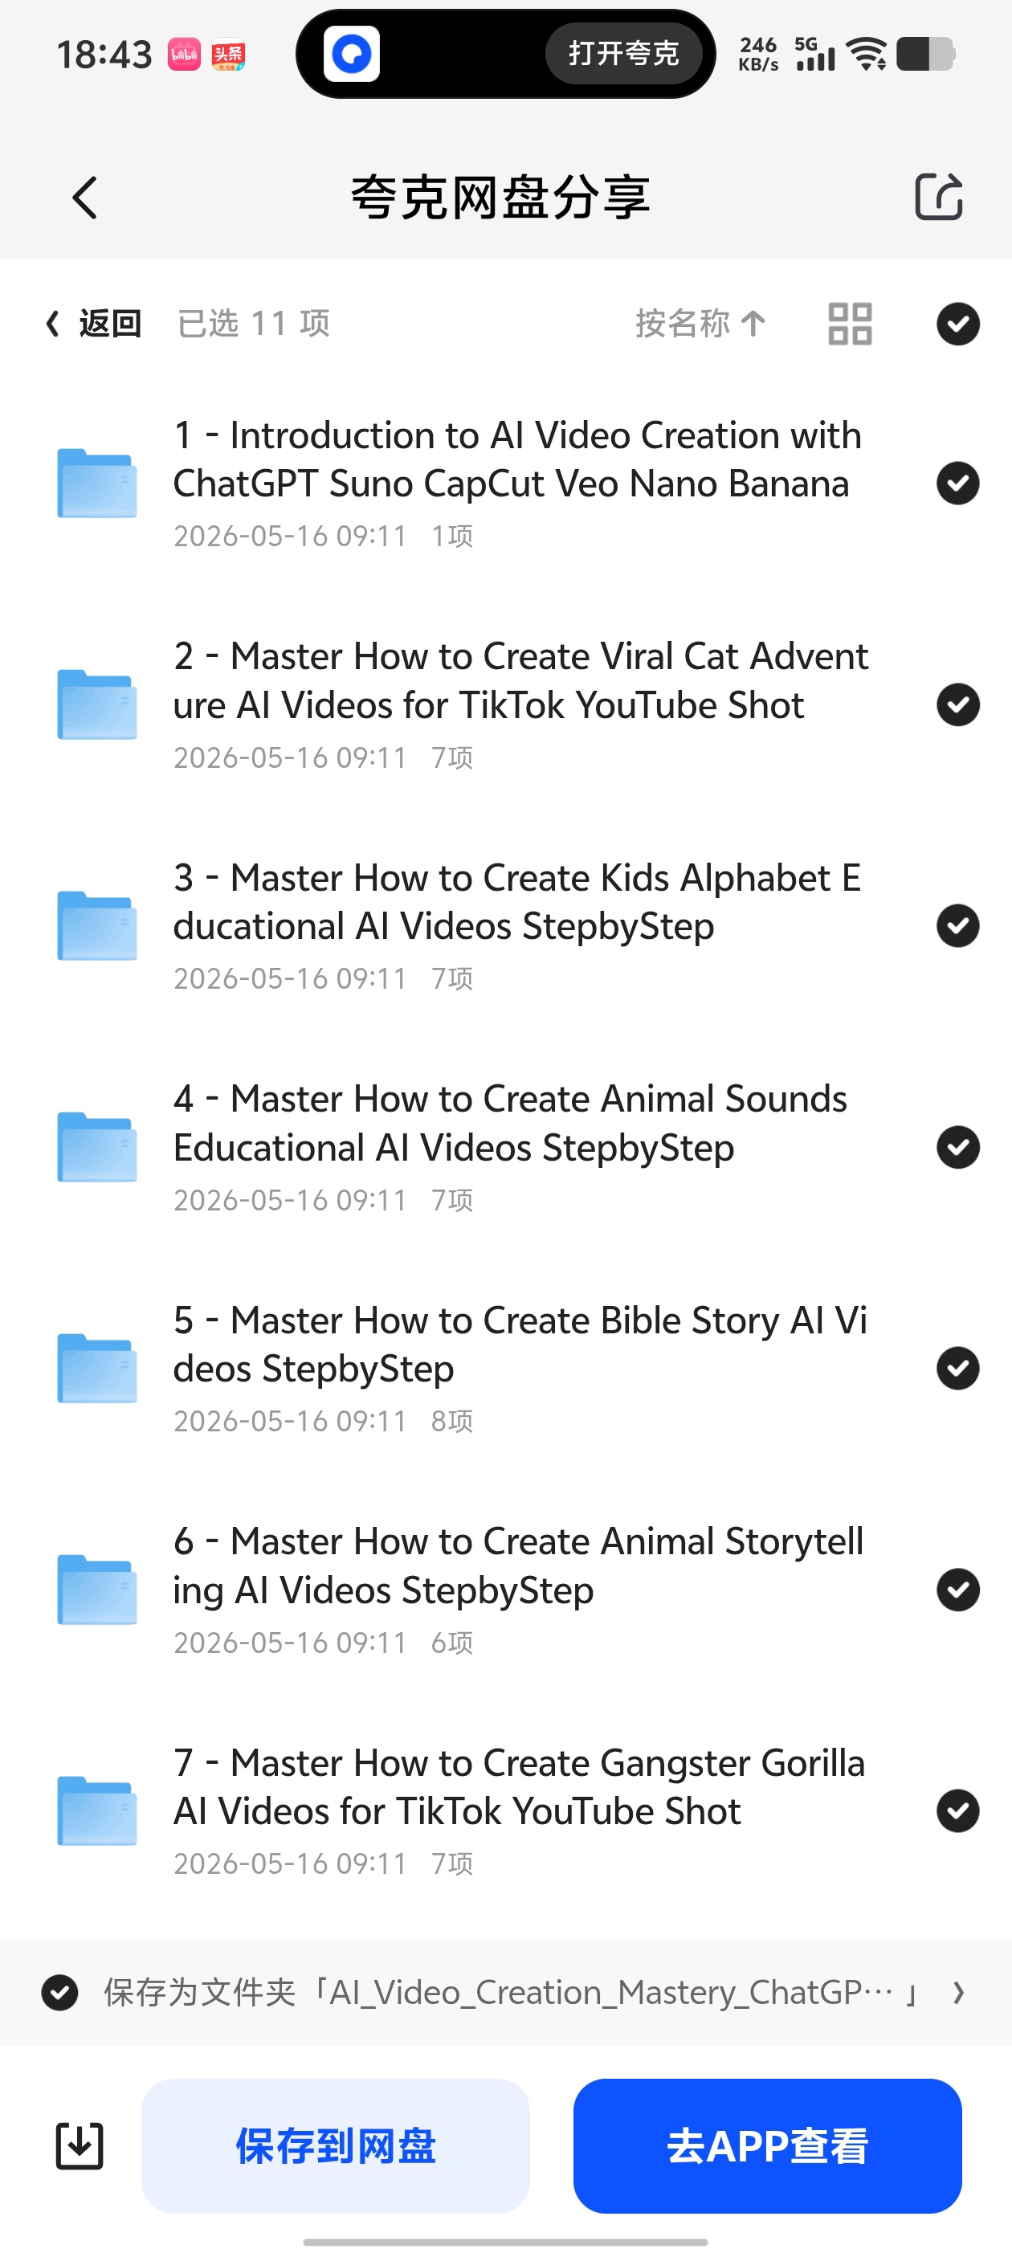This screenshot has width=1012, height=2249.
Task: Open the Kids Alphabet Educational folder
Action: 505,925
